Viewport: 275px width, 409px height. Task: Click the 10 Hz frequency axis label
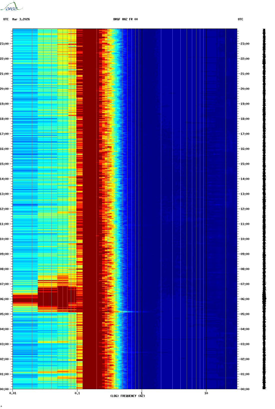(x=206, y=393)
